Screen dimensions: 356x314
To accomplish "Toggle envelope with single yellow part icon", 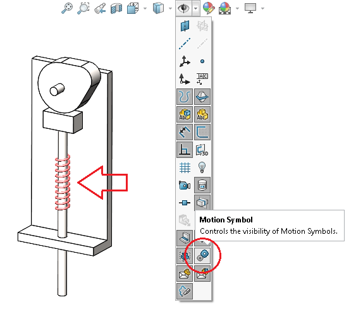I will tap(185, 274).
